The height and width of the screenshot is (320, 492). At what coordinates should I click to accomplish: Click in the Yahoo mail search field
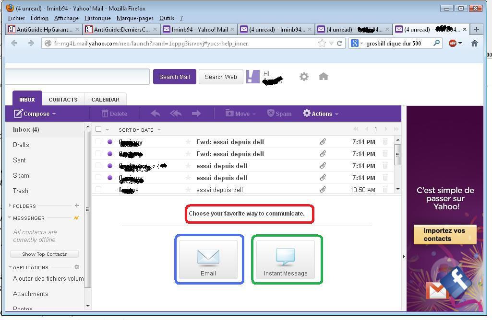pos(77,77)
